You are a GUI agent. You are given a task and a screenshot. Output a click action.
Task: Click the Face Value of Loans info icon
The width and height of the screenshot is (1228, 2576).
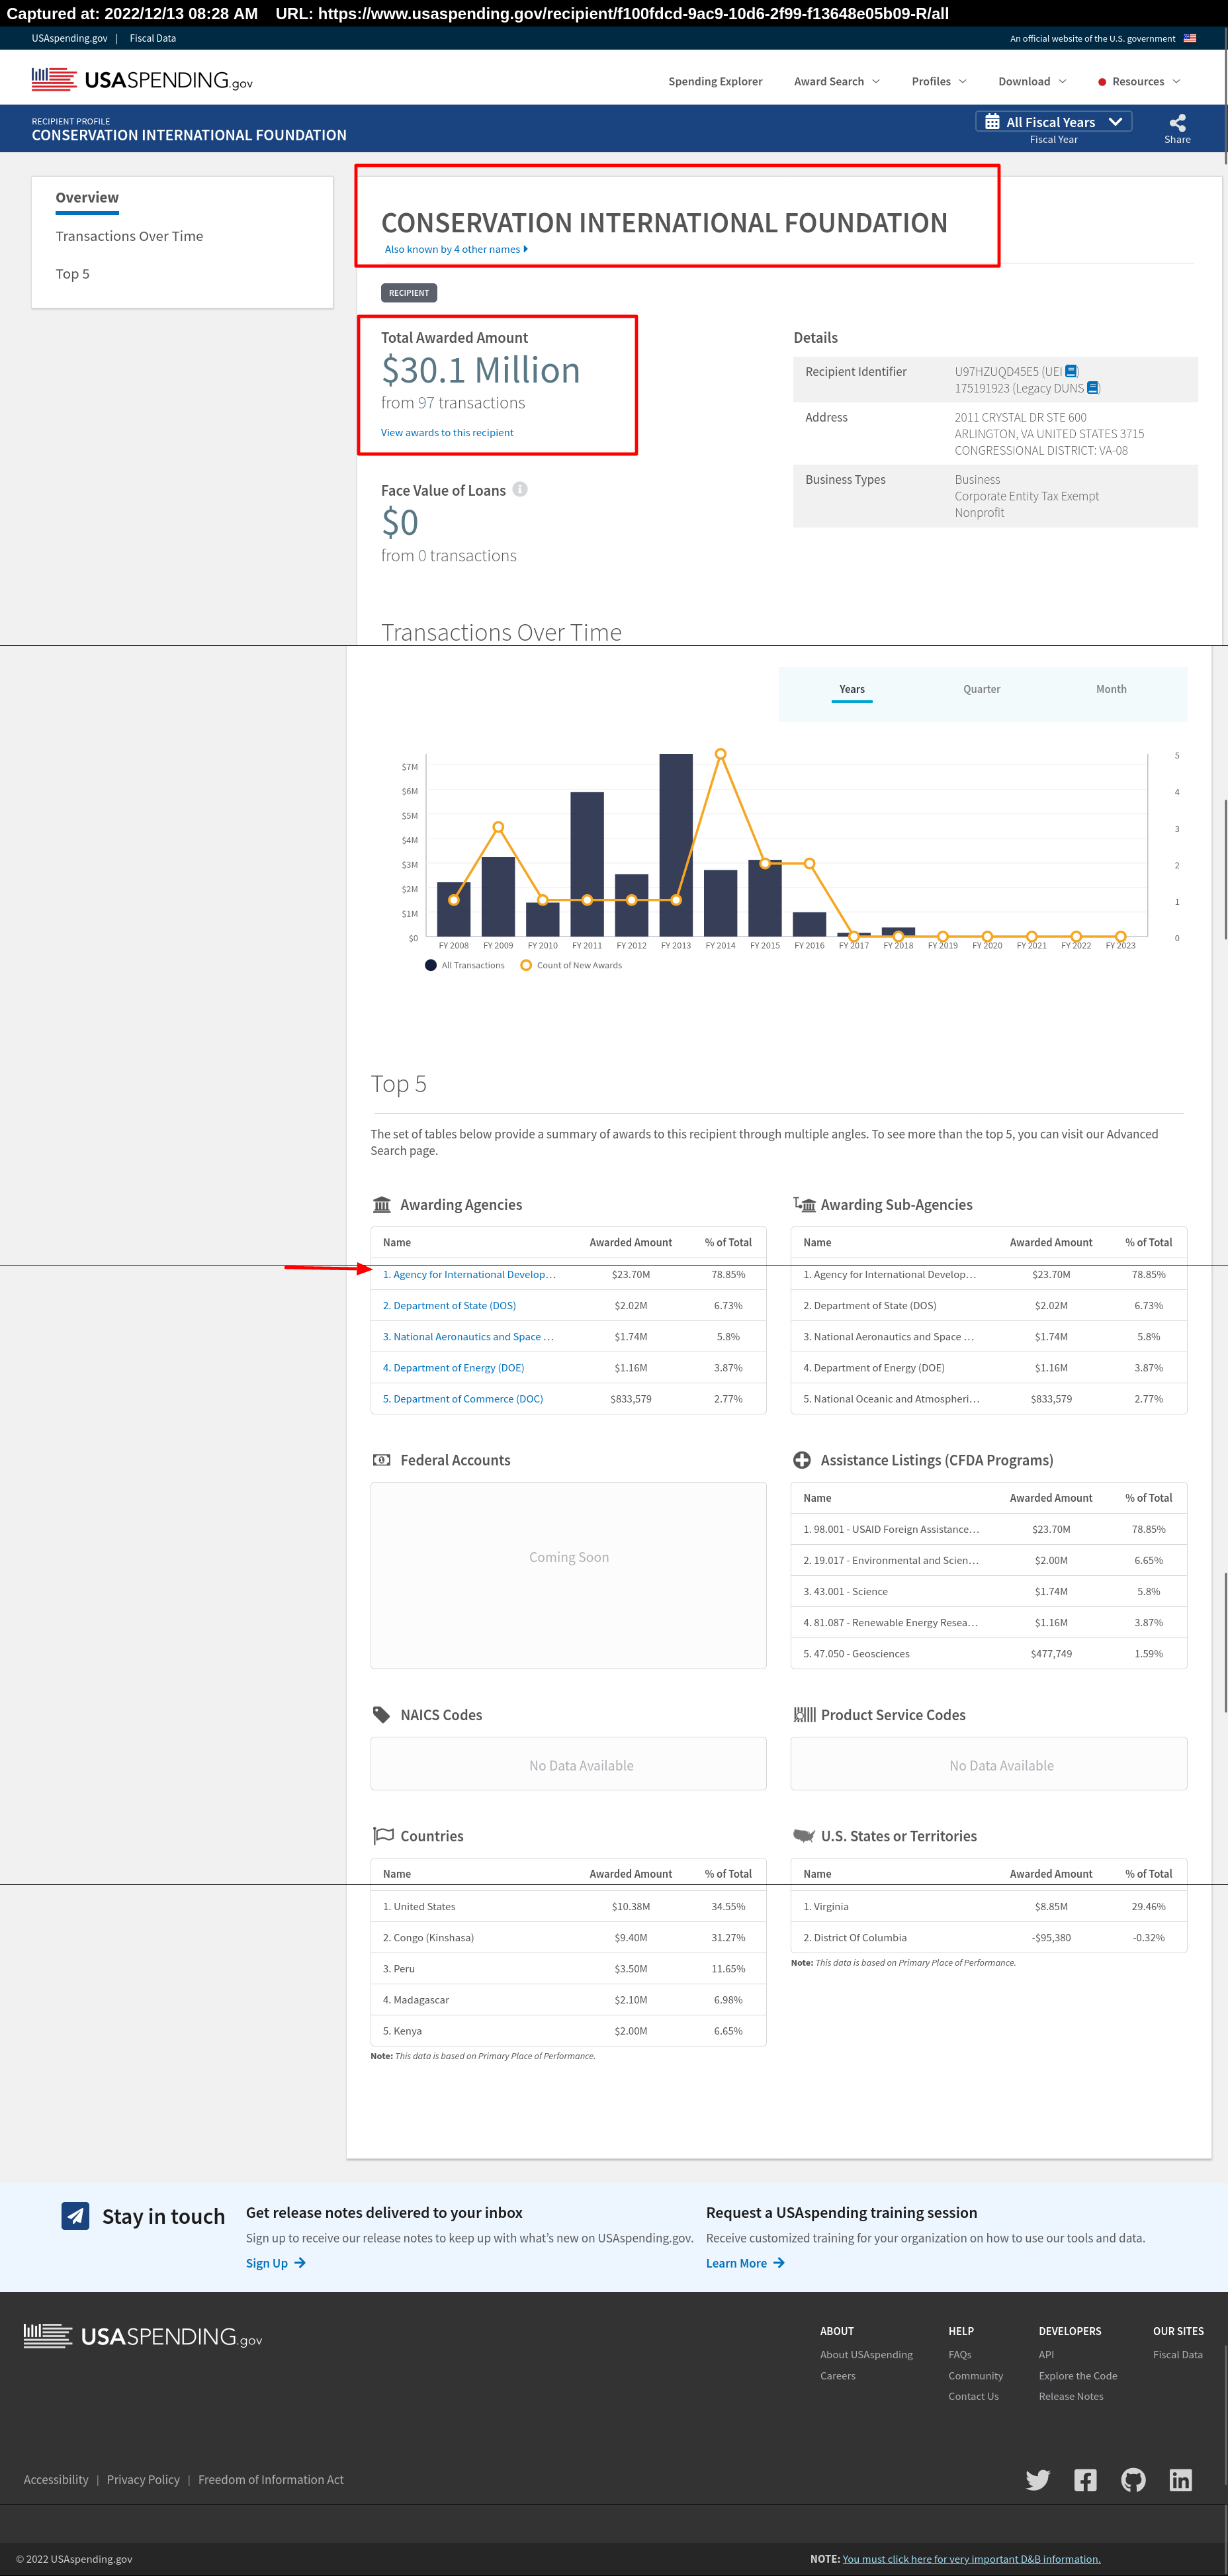(x=520, y=489)
